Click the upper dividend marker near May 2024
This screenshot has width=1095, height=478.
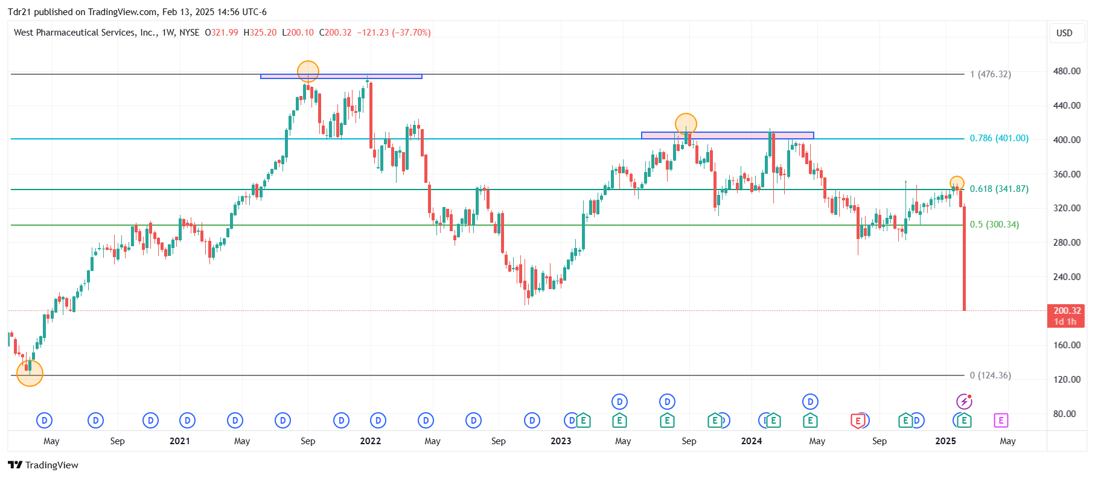810,401
